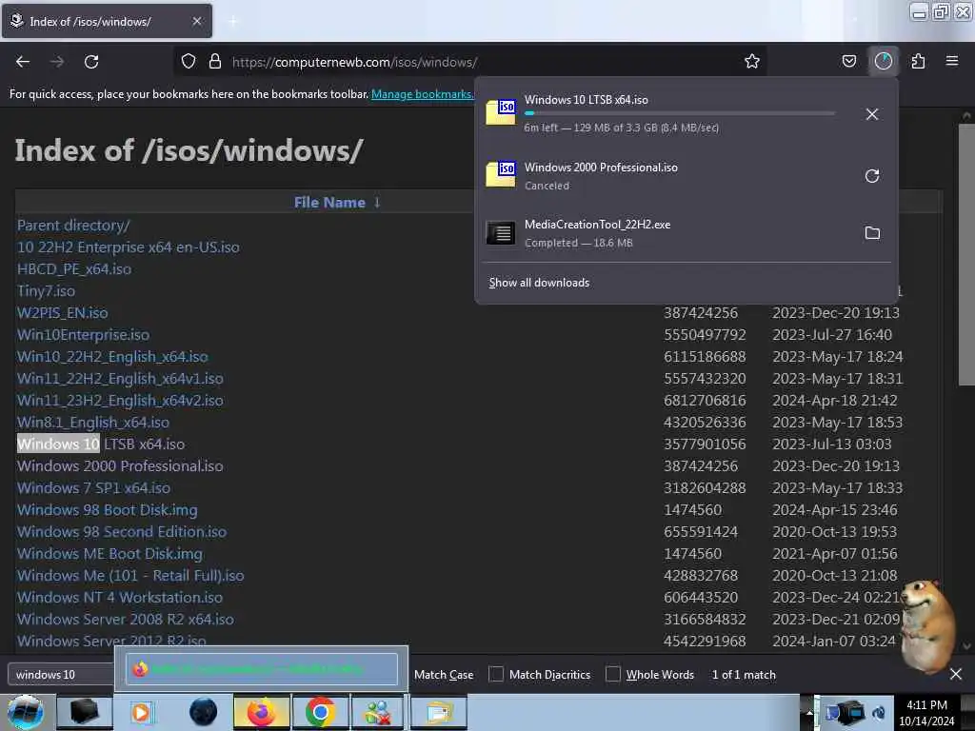
Task: Show MediaCreationTool_22H2.exe in folder
Action: tap(872, 233)
